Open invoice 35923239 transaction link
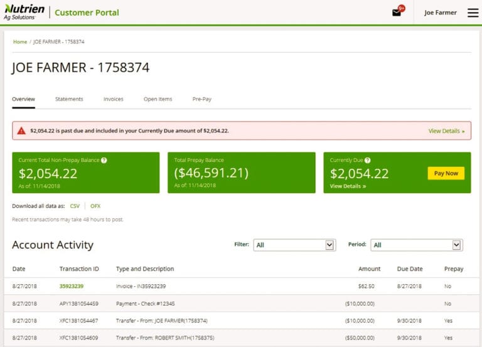 [72, 286]
